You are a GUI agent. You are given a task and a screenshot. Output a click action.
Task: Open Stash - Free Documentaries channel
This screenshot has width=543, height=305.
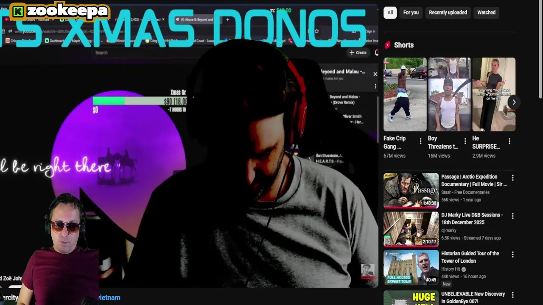point(465,192)
